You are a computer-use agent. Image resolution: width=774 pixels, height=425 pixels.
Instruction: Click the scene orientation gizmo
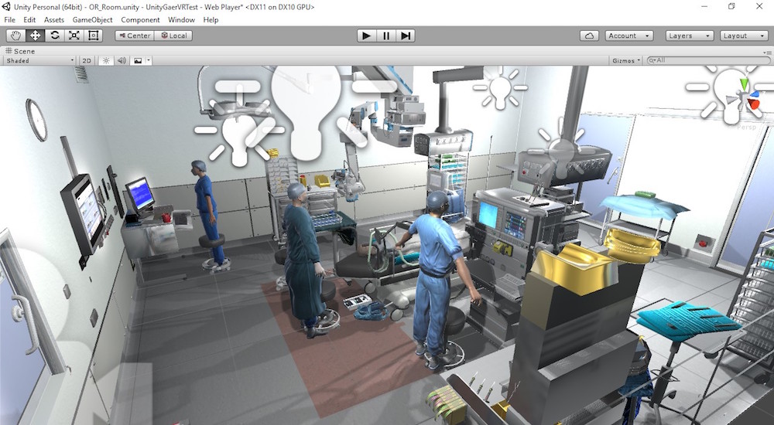pyautogui.click(x=745, y=96)
